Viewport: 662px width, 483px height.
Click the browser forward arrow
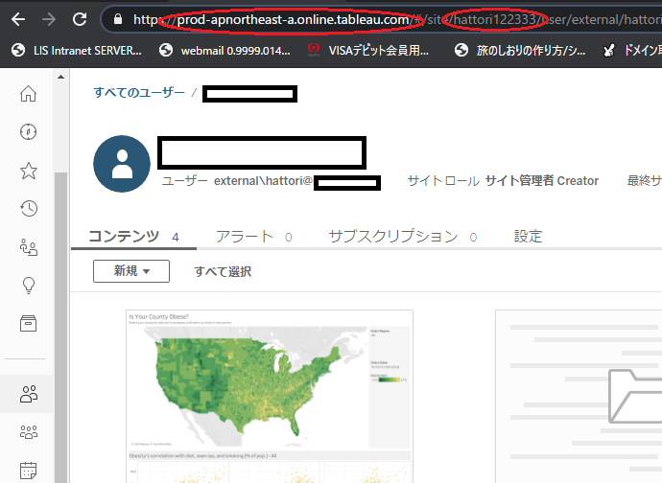point(49,19)
